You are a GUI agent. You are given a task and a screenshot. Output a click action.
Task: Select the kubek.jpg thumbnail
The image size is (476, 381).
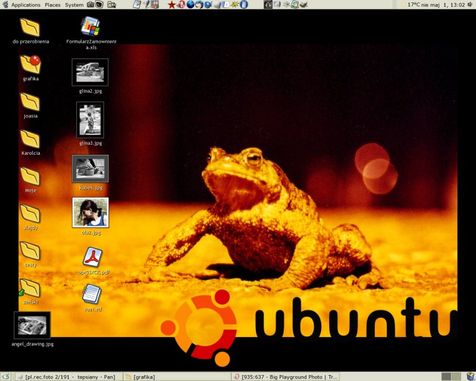90,168
